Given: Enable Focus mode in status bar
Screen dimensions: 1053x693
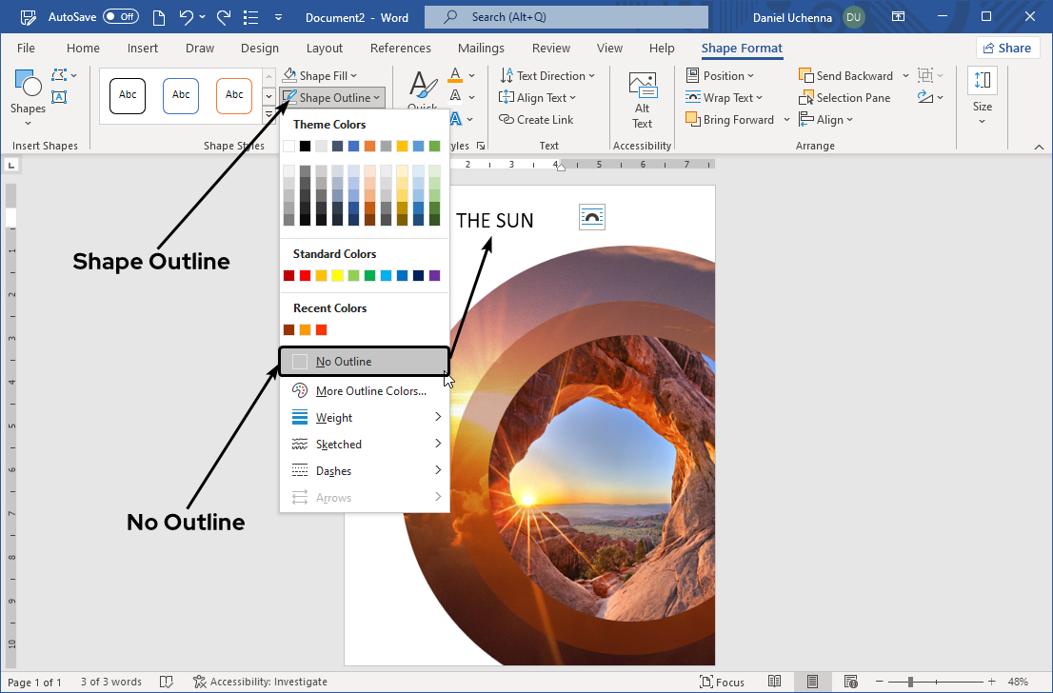Looking at the screenshot, I should point(722,682).
